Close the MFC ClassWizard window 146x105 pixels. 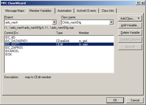point(143,3)
